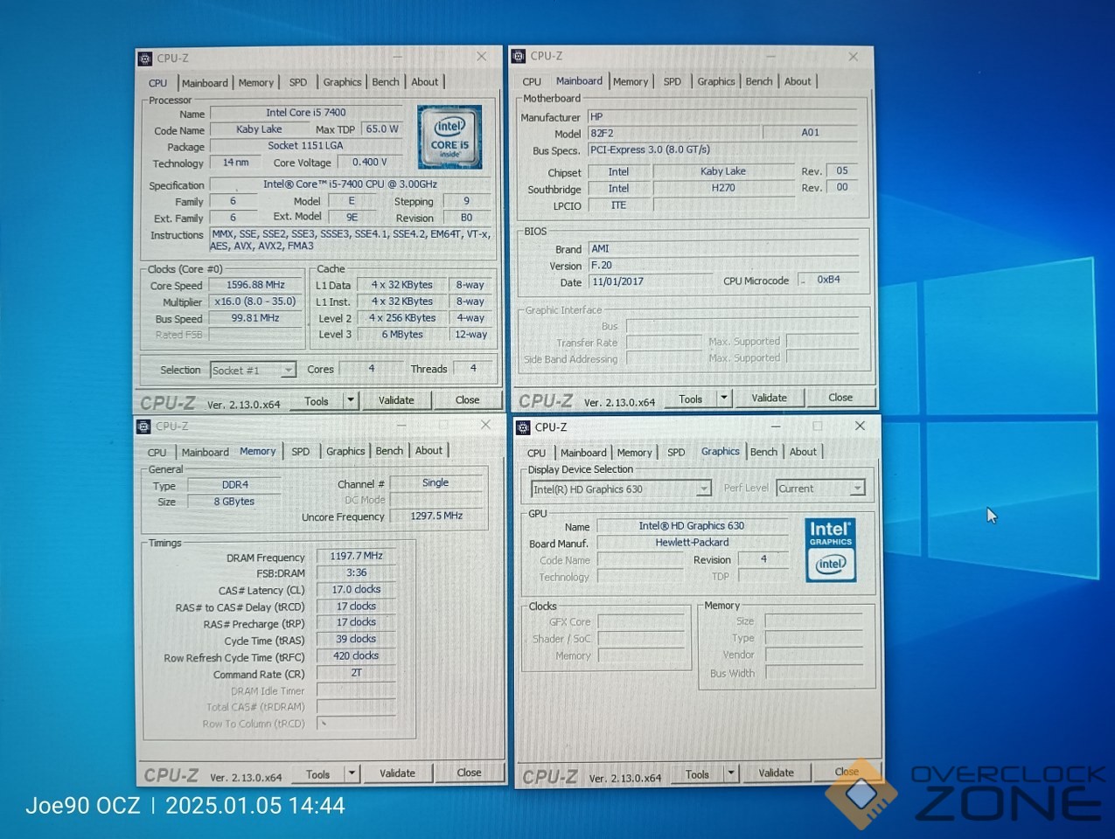Open the Bench tab in the Memory timings window
1115x839 pixels.
pos(389,451)
